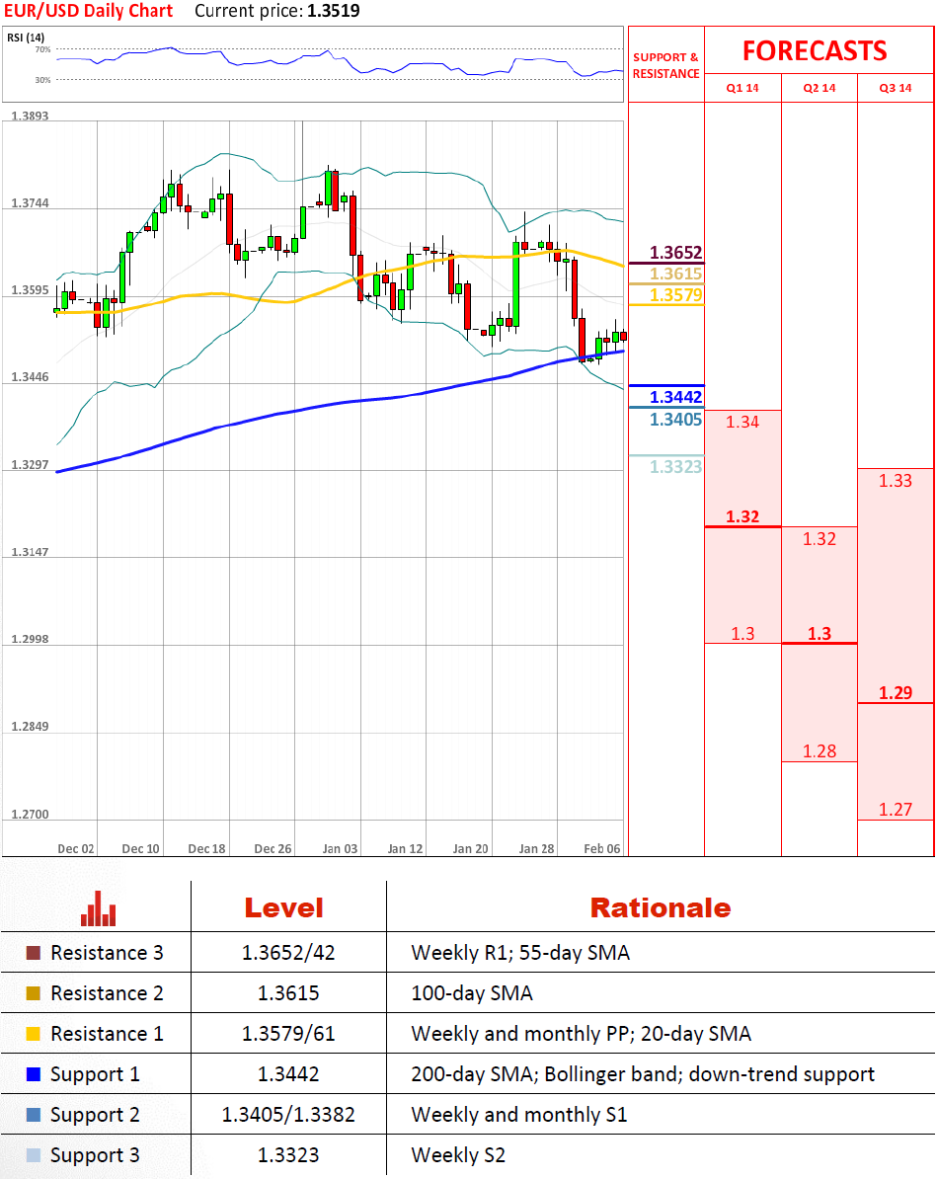Click the red bar chart icon in table header
This screenshot has height=1179, width=937.
point(98,908)
